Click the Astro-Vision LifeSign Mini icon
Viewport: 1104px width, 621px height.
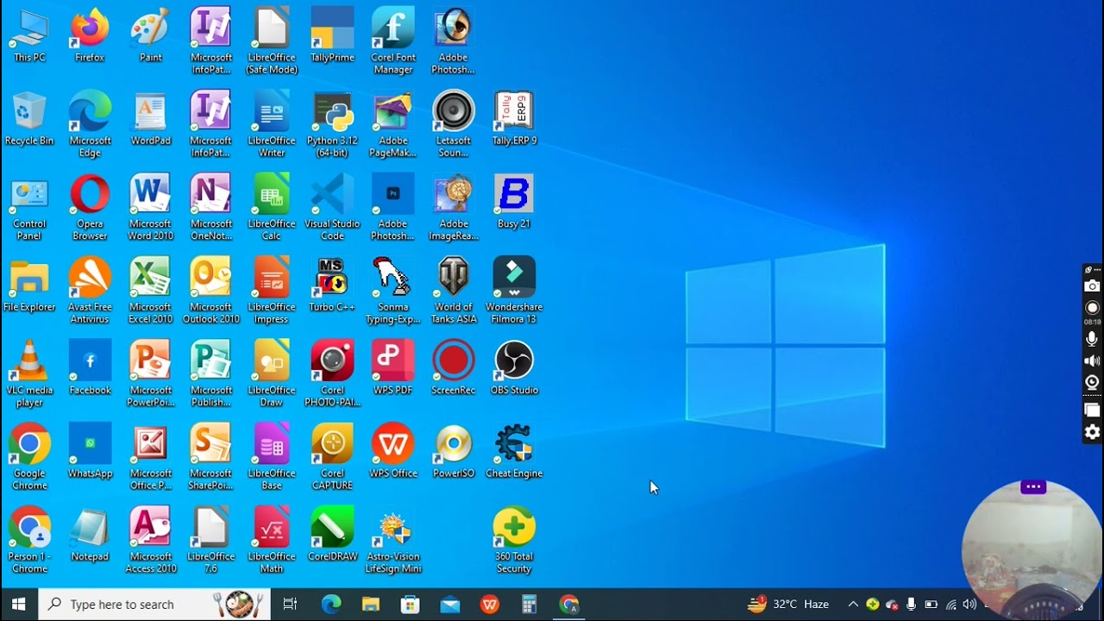[393, 541]
